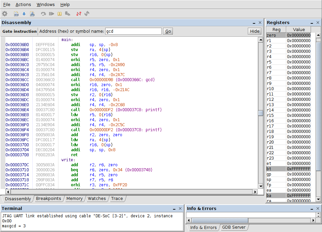Image resolution: width=322 pixels, height=232 pixels.
Task: Click Disassembly vertical scrollbar down arrow
Action: 261,186
